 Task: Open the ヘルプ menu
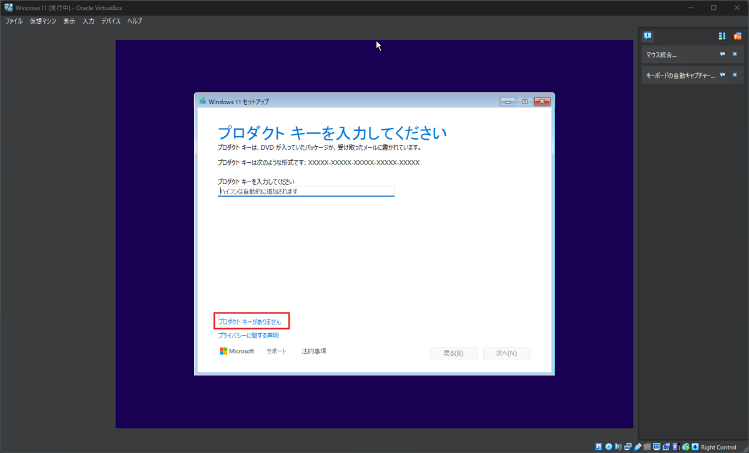click(x=135, y=21)
